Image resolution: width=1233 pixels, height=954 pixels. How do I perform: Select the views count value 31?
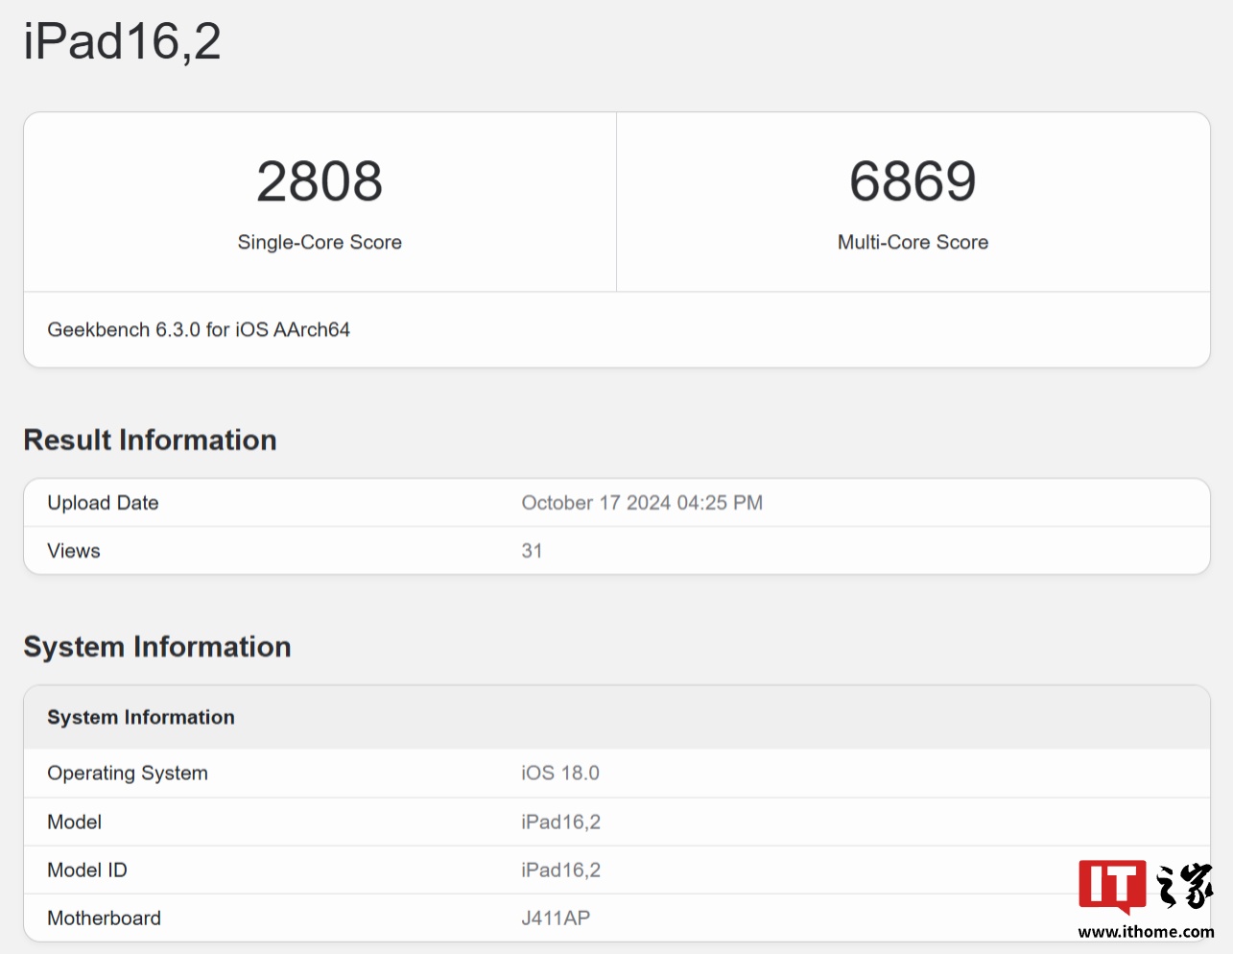click(x=532, y=551)
